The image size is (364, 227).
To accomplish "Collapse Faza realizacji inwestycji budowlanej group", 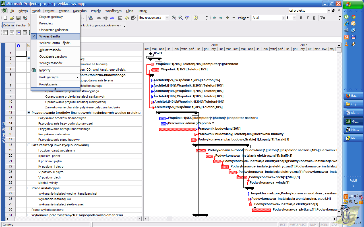I will [29, 145].
